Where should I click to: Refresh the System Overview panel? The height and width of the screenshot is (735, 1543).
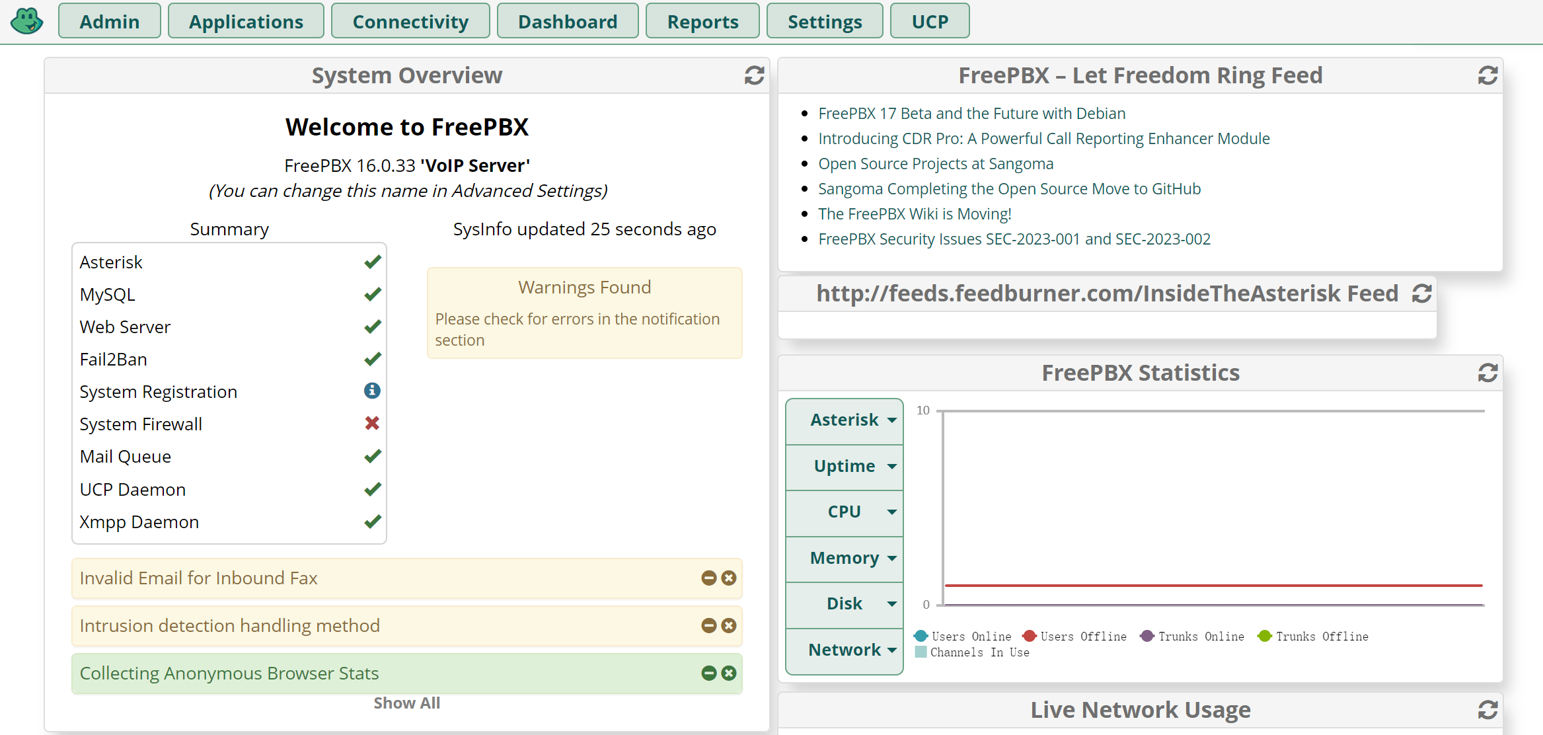click(754, 75)
